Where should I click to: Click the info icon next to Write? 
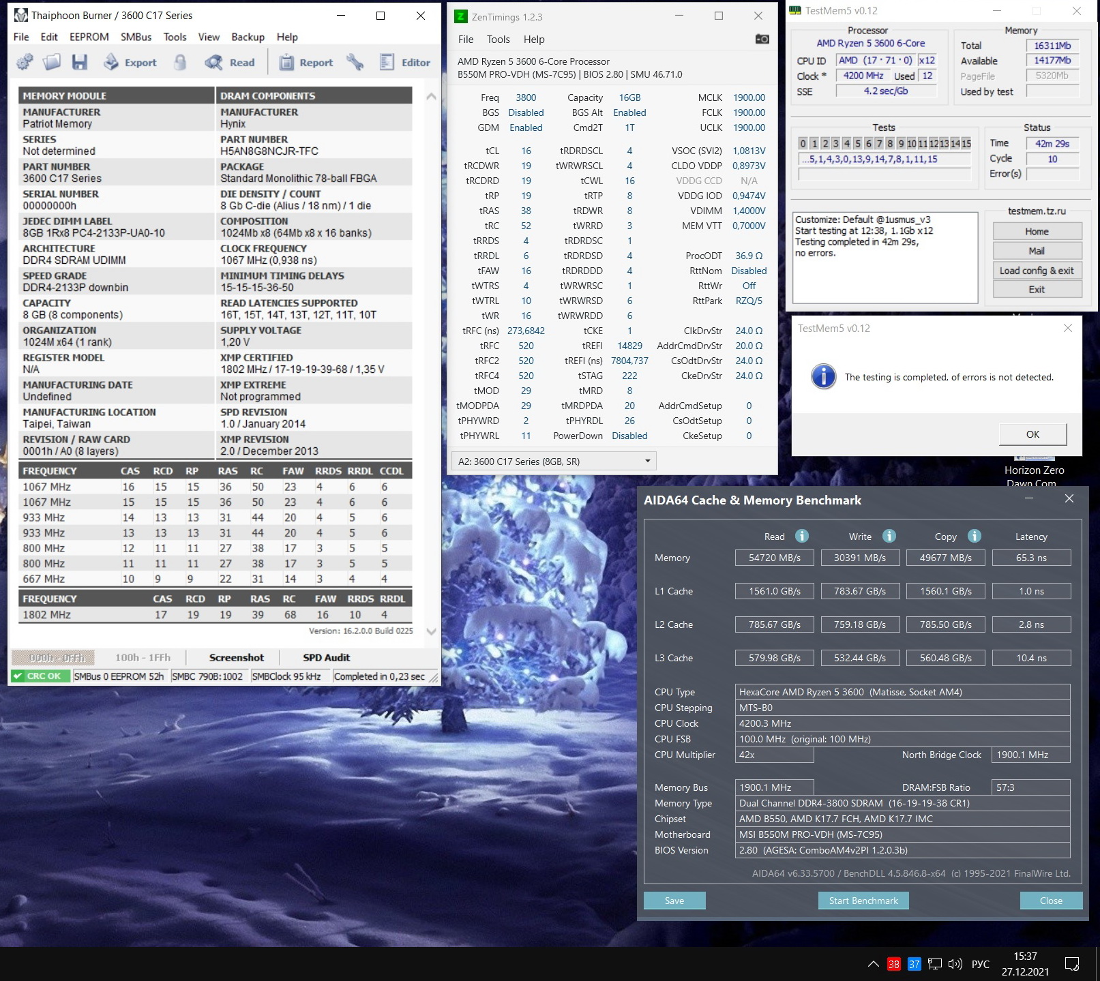[889, 537]
